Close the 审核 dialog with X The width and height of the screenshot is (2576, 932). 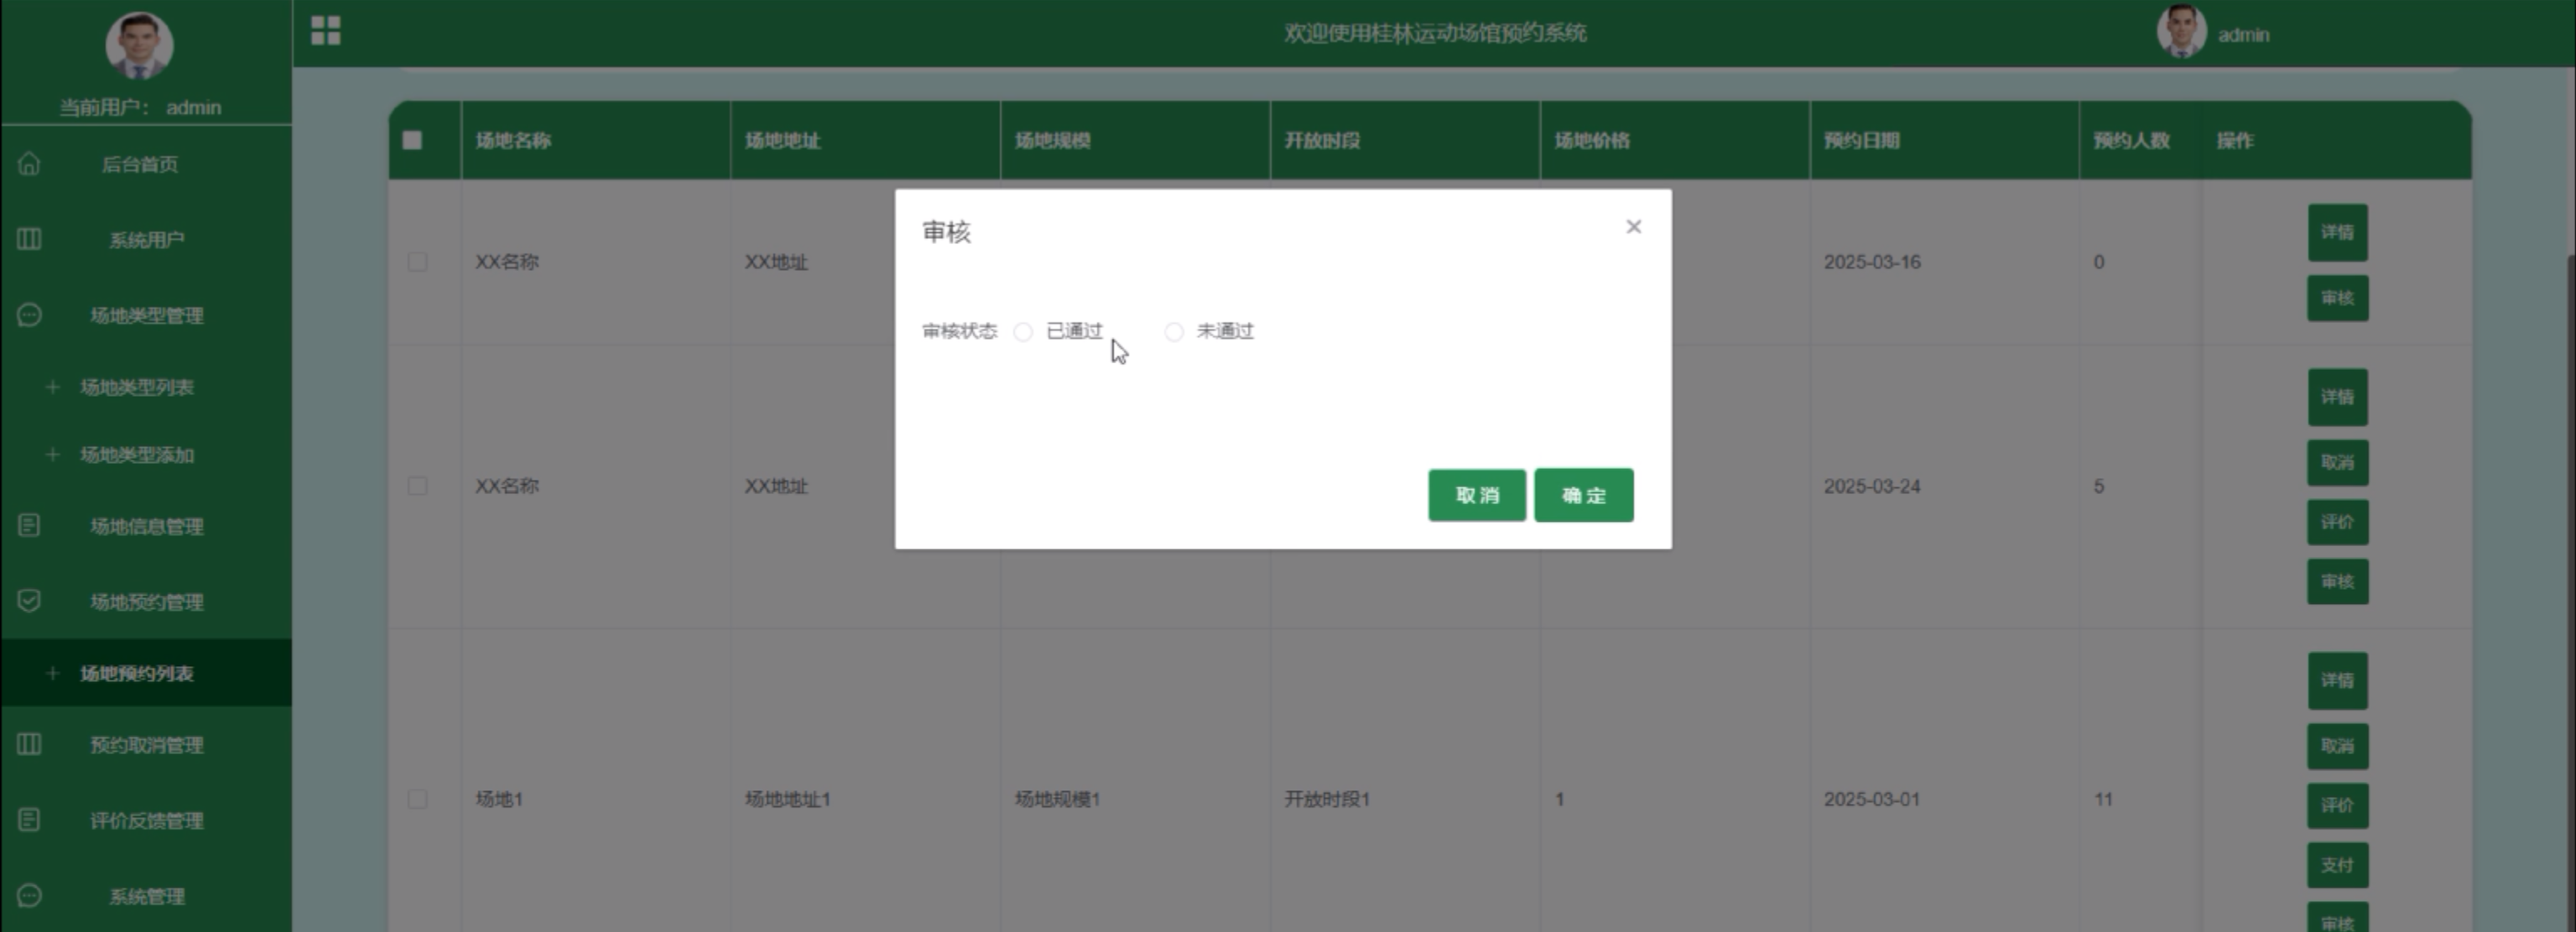coord(1633,227)
